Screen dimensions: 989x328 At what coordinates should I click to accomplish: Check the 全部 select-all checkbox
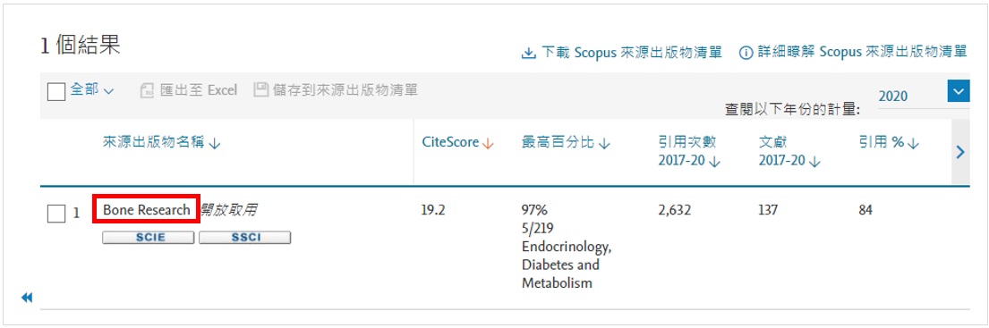56,92
